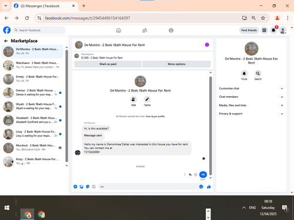294x220 pixels.
Task: Bookmark this page with star icon
Action: pyautogui.click(x=263, y=18)
